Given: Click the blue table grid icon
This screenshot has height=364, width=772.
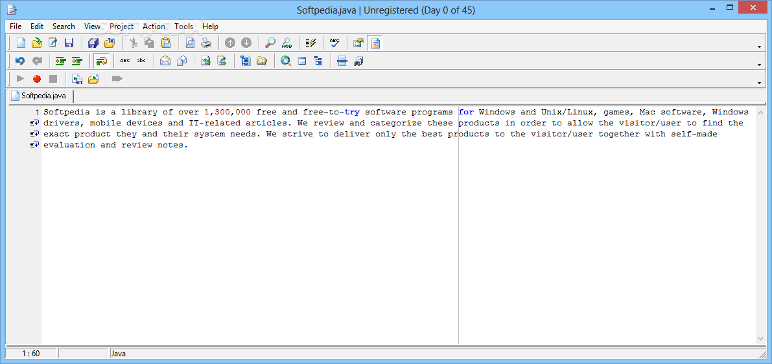Looking at the screenshot, I should pos(302,61).
